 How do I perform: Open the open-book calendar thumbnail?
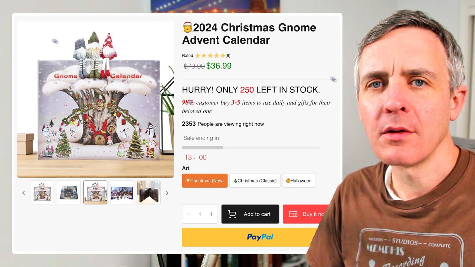[x=149, y=192]
